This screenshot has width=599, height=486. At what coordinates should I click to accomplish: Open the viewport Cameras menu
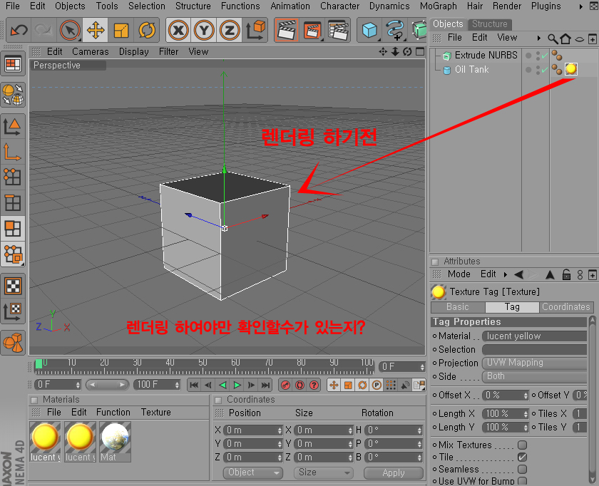pyautogui.click(x=90, y=51)
